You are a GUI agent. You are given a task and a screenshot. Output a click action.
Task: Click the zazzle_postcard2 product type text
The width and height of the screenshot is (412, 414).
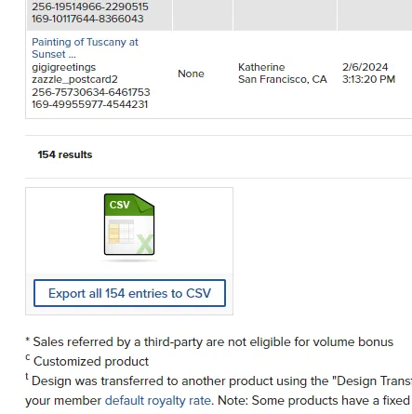click(74, 79)
